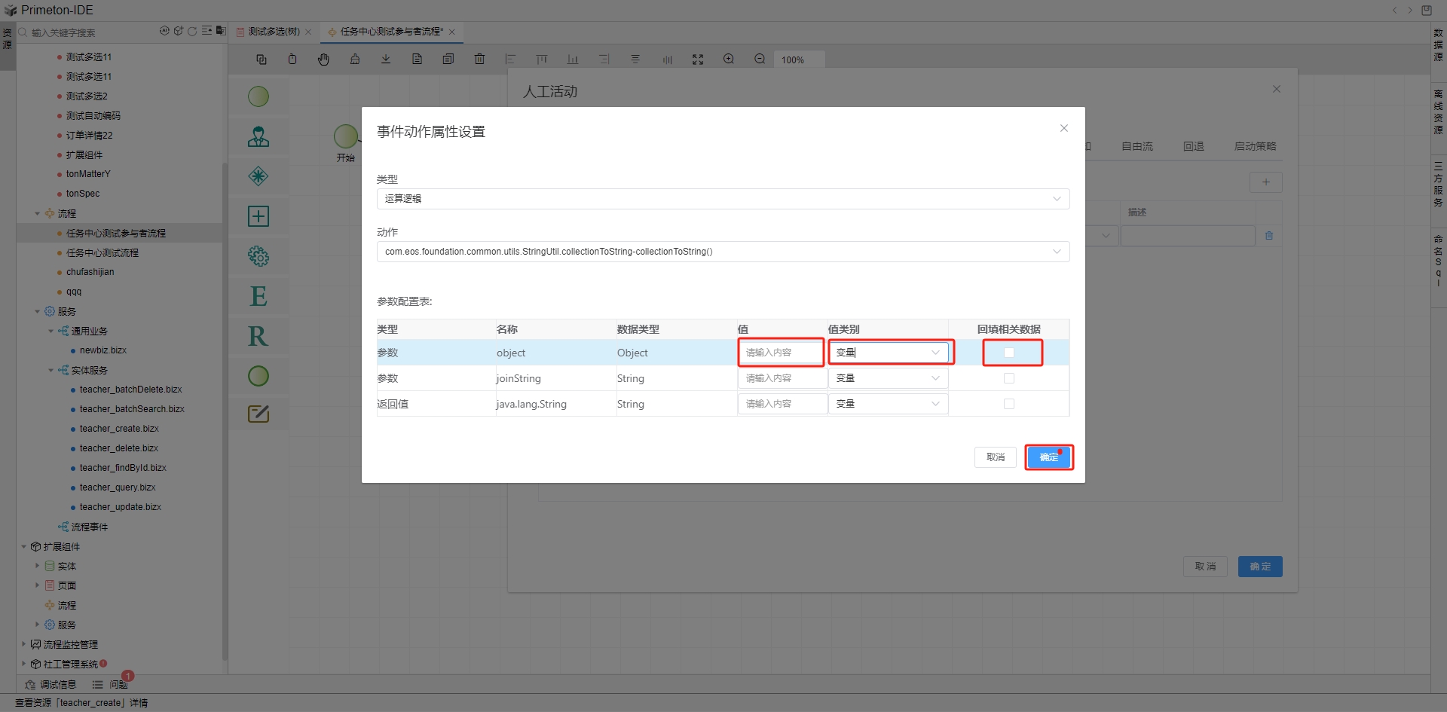1447x712 pixels.
Task: Click the refresh icon in resource panel
Action: click(x=192, y=32)
